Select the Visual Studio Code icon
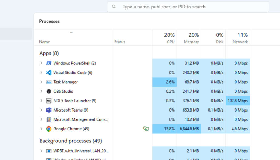 (48, 73)
